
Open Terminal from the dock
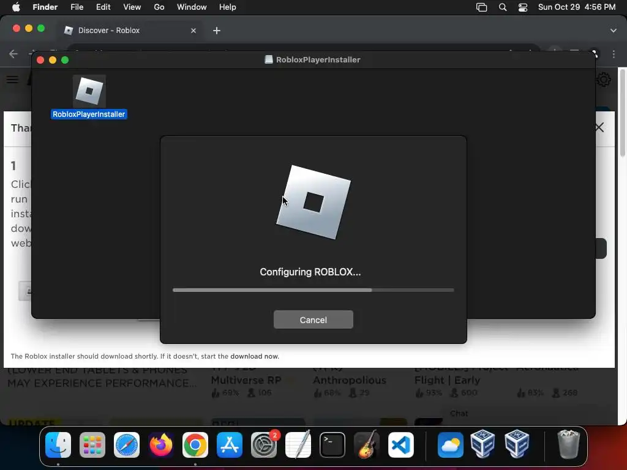332,445
